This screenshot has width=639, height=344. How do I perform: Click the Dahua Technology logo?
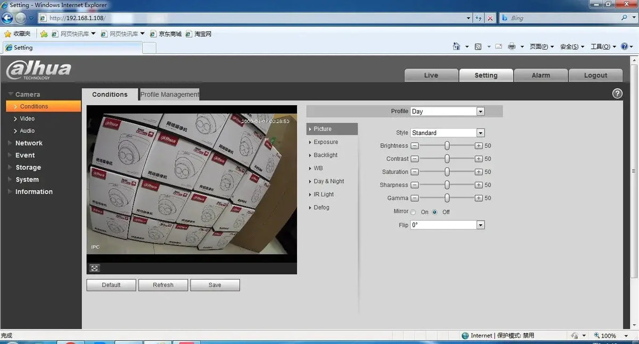pos(38,70)
